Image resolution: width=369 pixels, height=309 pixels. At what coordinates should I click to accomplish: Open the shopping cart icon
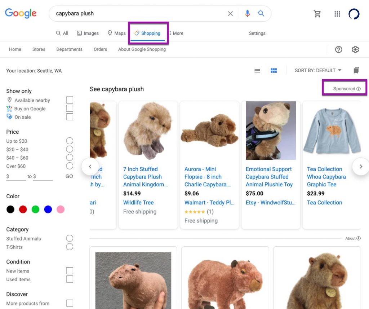point(317,14)
